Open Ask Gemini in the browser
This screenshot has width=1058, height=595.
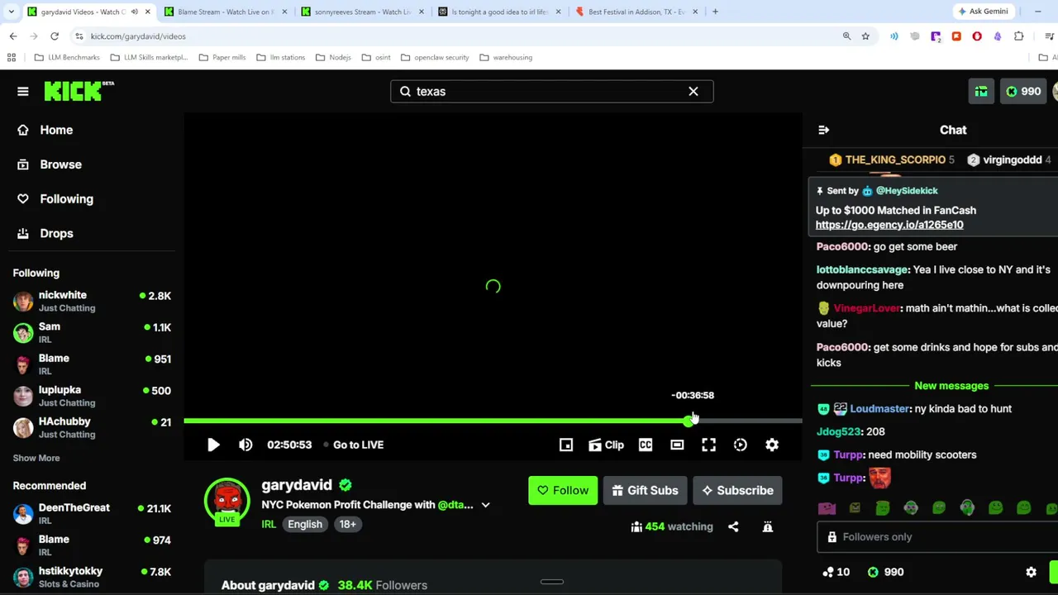[982, 12]
